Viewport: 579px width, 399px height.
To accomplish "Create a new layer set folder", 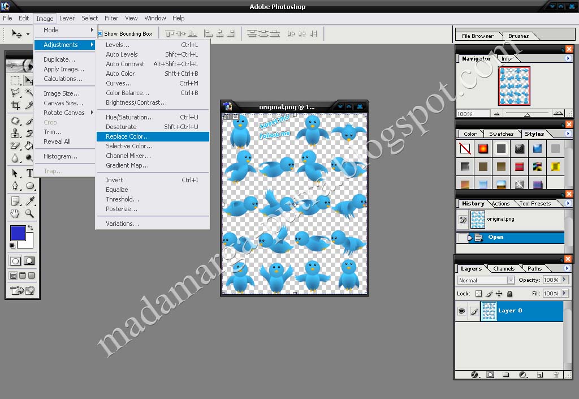I will [x=506, y=375].
